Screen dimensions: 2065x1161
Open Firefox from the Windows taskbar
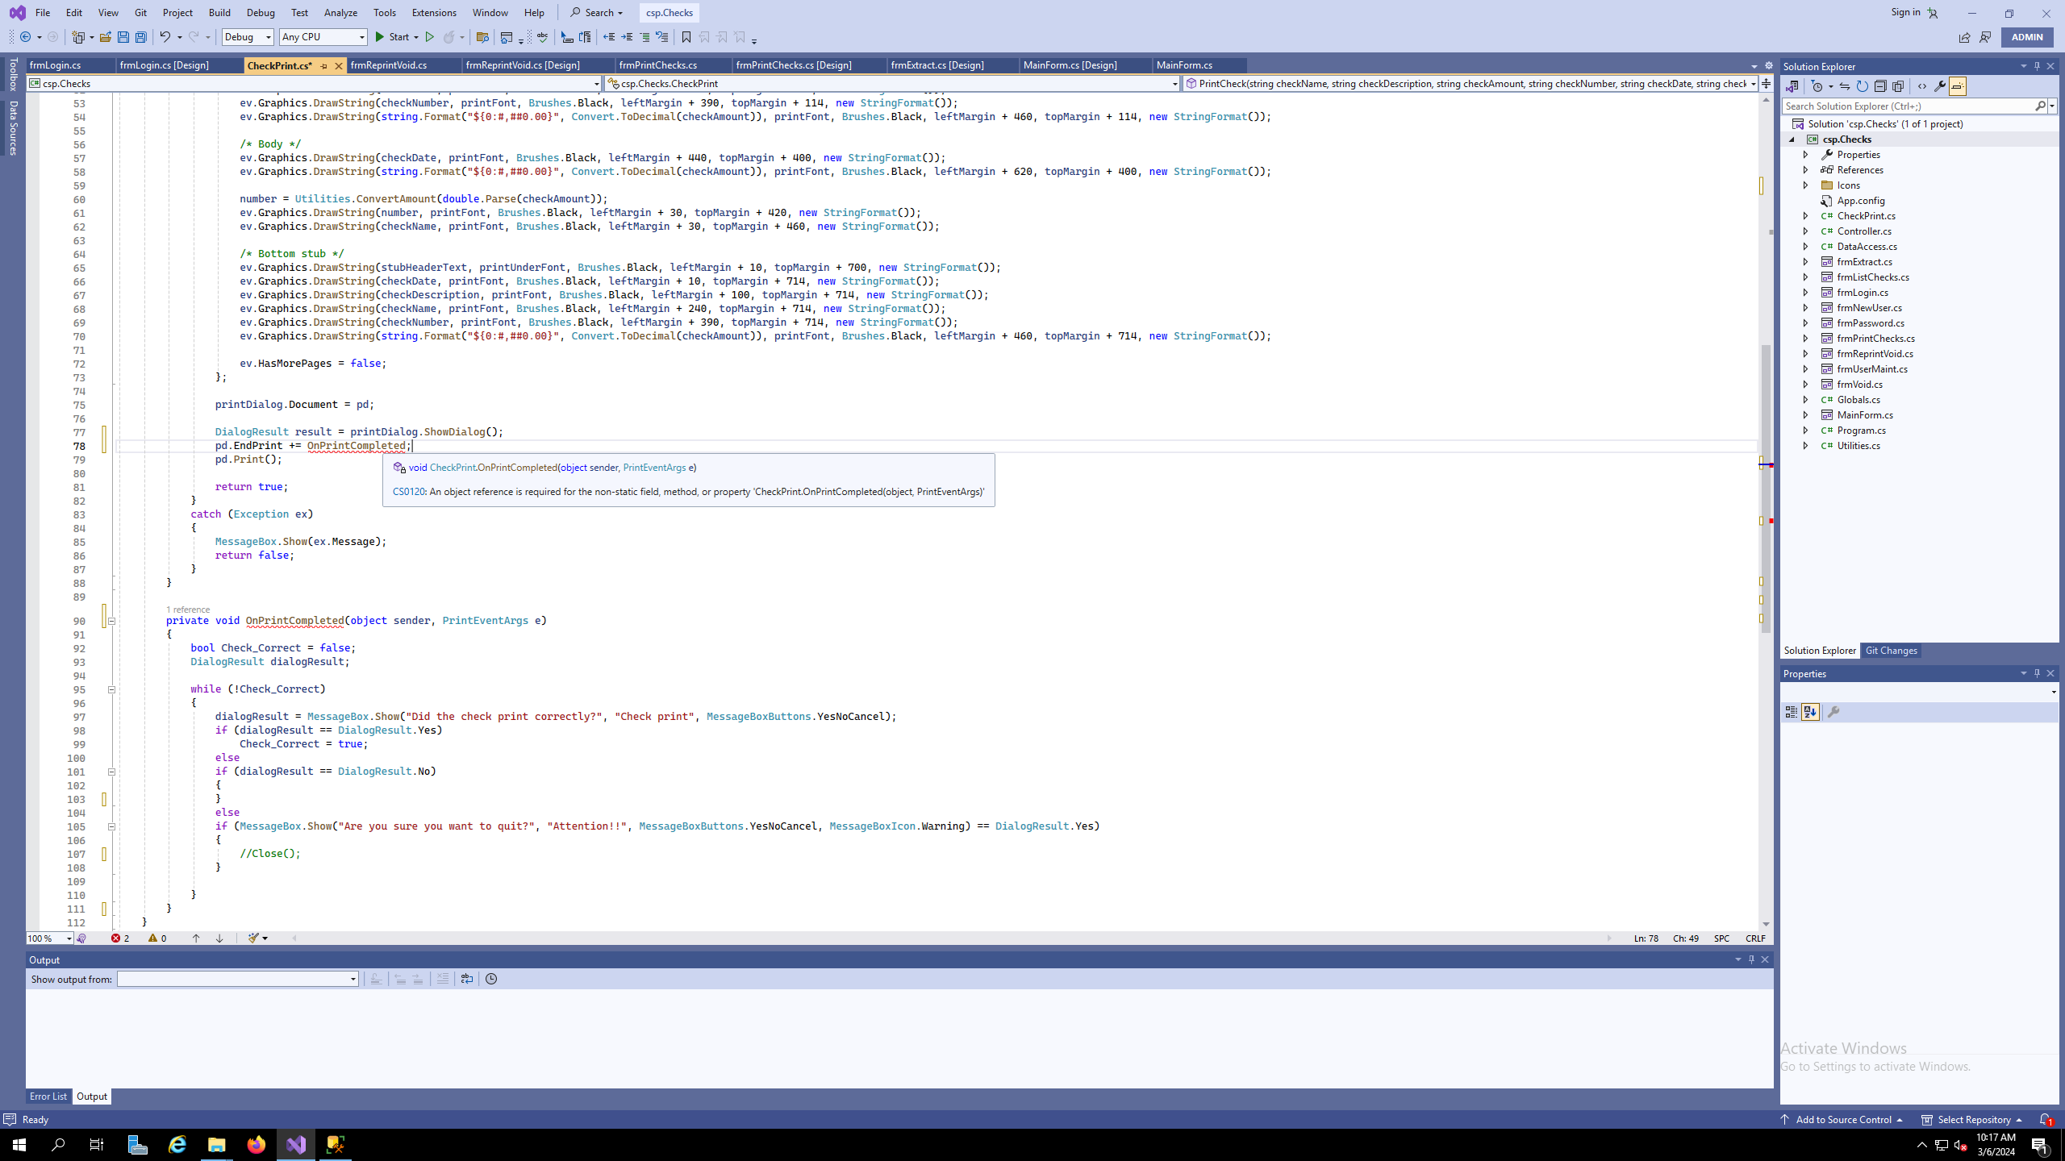click(x=257, y=1145)
